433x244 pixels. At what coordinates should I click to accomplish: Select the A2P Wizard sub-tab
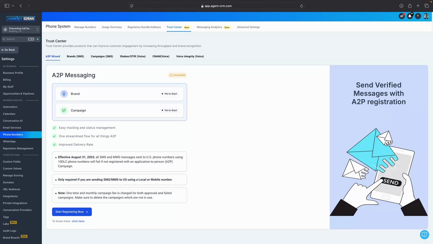[x=53, y=56]
